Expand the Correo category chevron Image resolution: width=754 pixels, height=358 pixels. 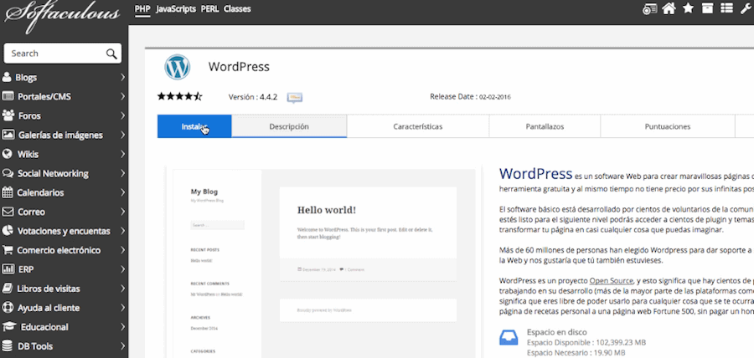click(123, 212)
